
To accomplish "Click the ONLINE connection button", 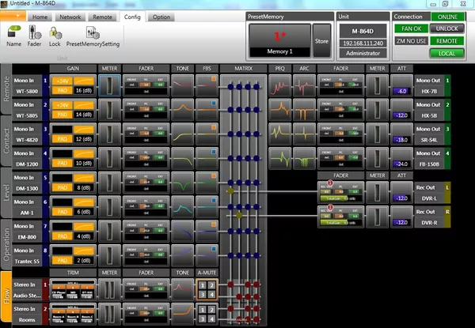I will pyautogui.click(x=448, y=17).
